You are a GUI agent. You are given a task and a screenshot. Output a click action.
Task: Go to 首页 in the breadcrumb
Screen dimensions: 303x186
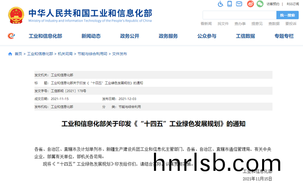click(18, 54)
